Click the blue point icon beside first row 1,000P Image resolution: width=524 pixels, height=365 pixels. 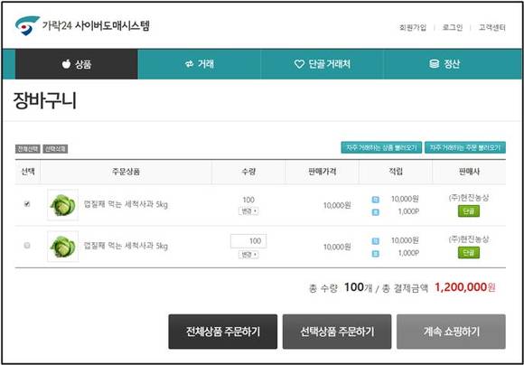376,212
